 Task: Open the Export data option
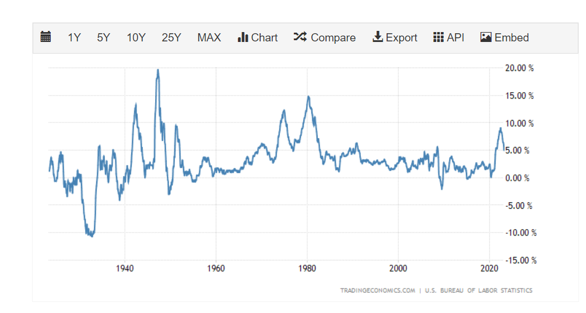pos(401,38)
